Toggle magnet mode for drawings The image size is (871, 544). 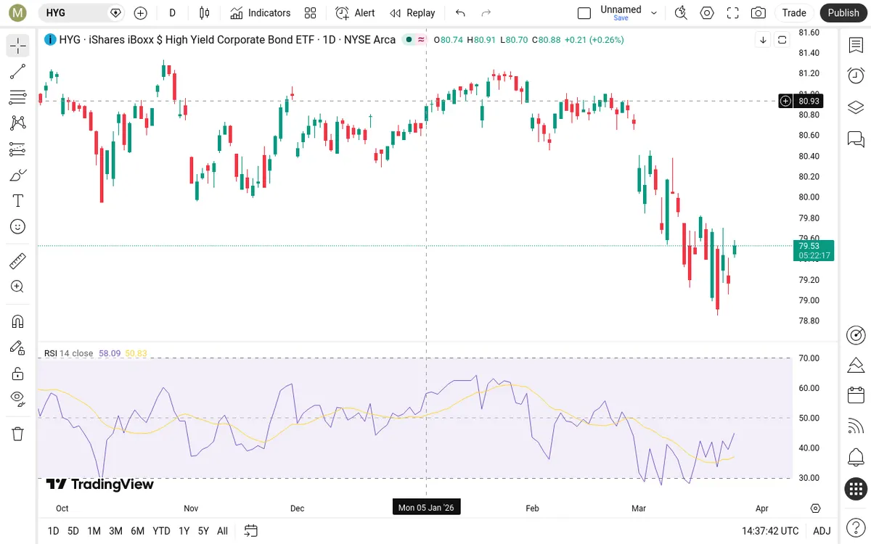pos(18,321)
